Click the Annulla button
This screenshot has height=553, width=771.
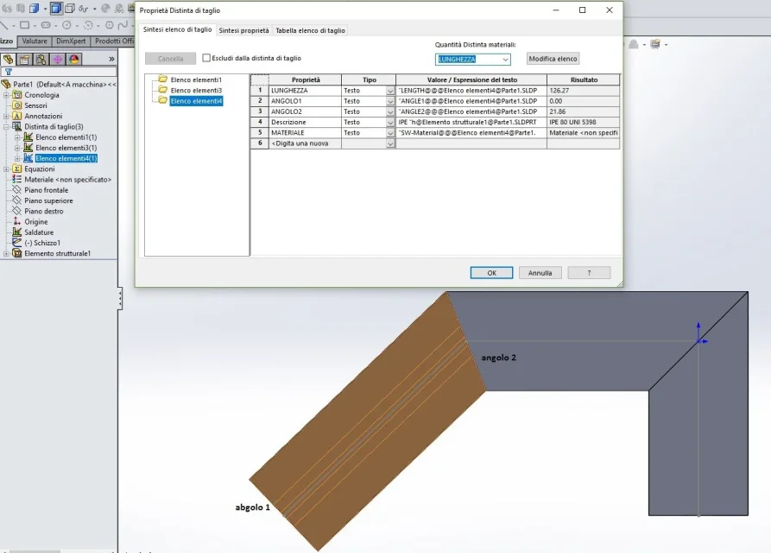pyautogui.click(x=540, y=273)
